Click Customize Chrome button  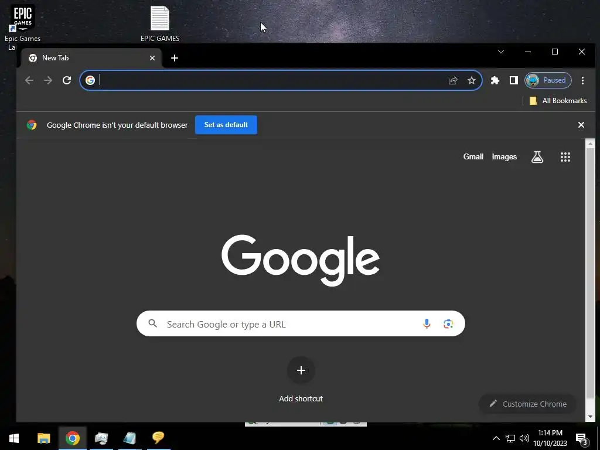pyautogui.click(x=528, y=404)
